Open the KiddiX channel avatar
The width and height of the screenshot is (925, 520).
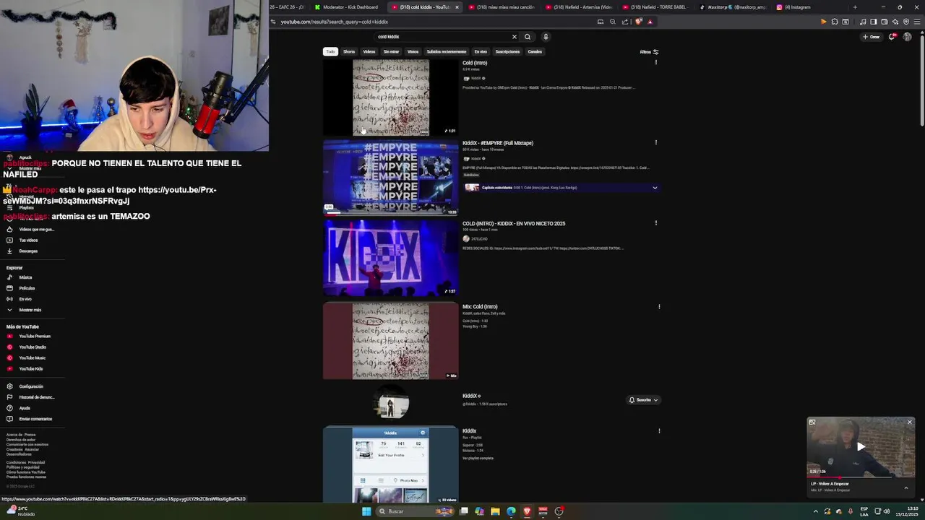[390, 403]
